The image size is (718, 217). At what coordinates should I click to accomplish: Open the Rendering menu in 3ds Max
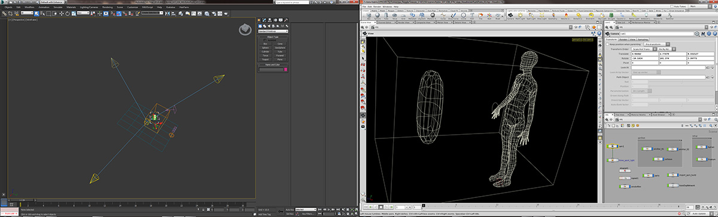pos(107,7)
